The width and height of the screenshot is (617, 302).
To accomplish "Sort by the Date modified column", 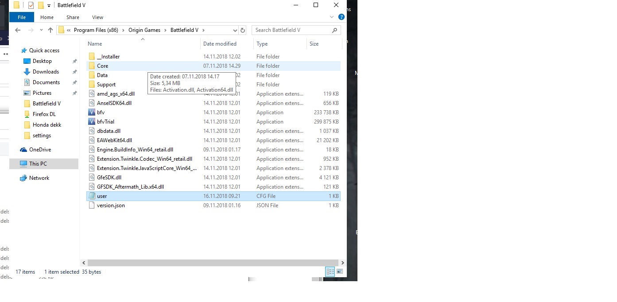I will 220,44.
